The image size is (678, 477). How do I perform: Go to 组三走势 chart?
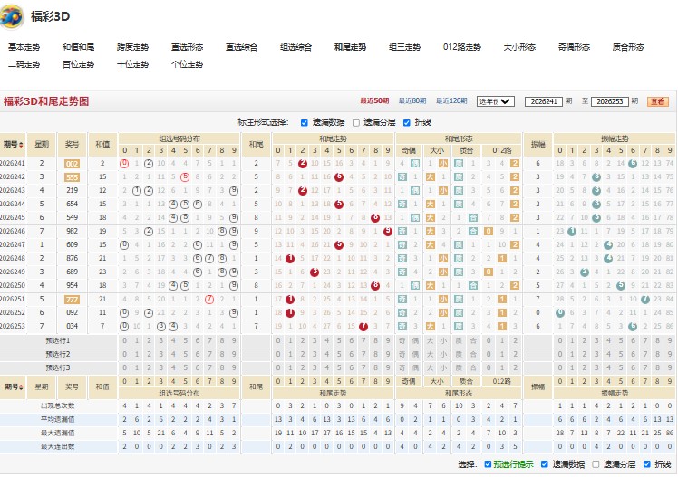pyautogui.click(x=405, y=47)
